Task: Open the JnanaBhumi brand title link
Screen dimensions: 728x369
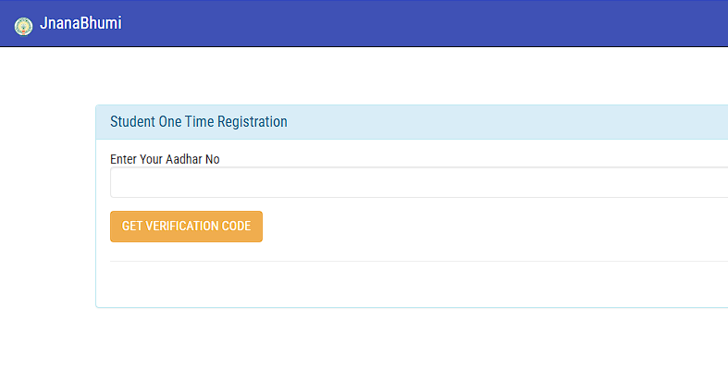Action: (80, 23)
